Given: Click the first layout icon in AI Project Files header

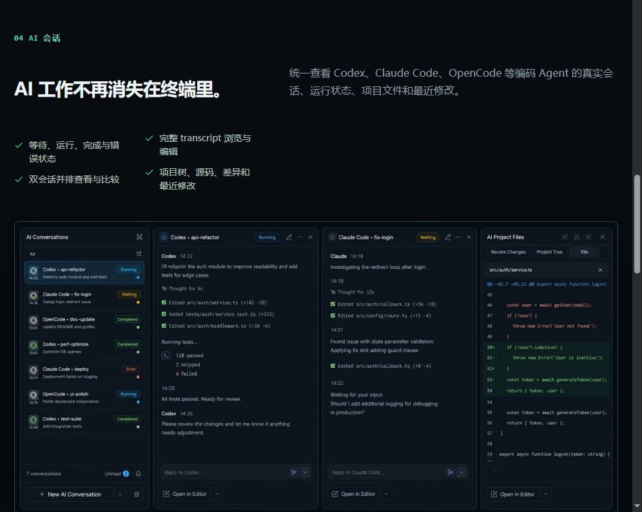Looking at the screenshot, I should click(565, 237).
